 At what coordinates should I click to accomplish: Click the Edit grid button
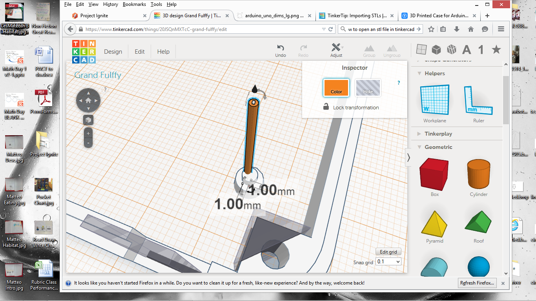(388, 252)
